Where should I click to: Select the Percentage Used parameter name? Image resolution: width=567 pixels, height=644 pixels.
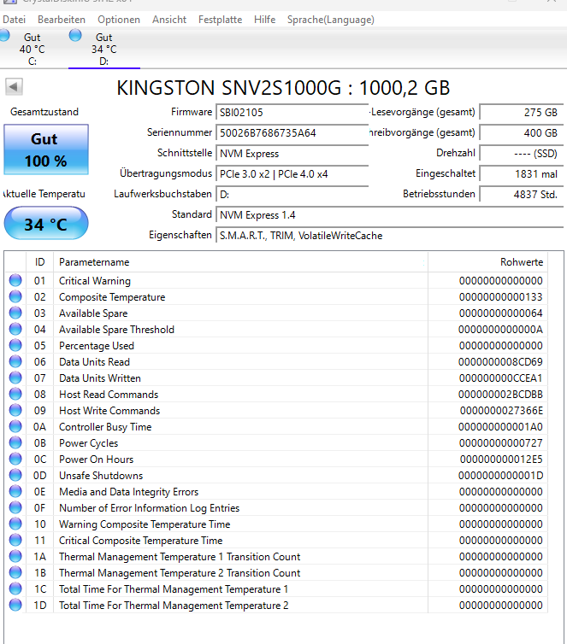click(97, 346)
